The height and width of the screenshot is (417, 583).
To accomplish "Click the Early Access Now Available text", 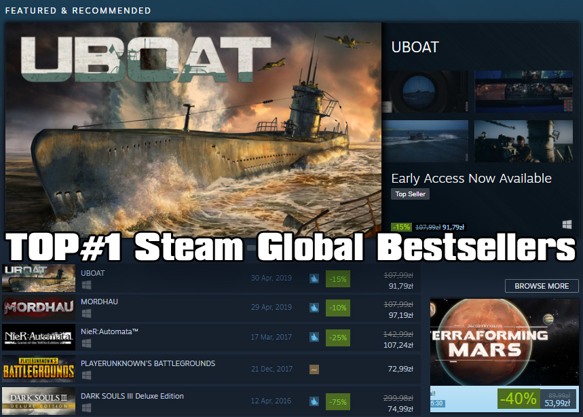I will [472, 179].
